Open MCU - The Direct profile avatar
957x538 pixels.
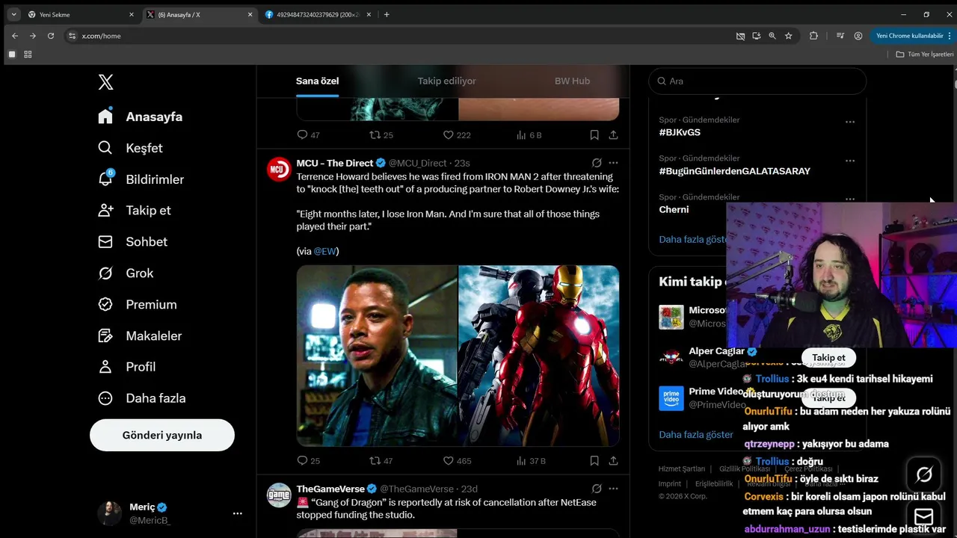coord(279,169)
